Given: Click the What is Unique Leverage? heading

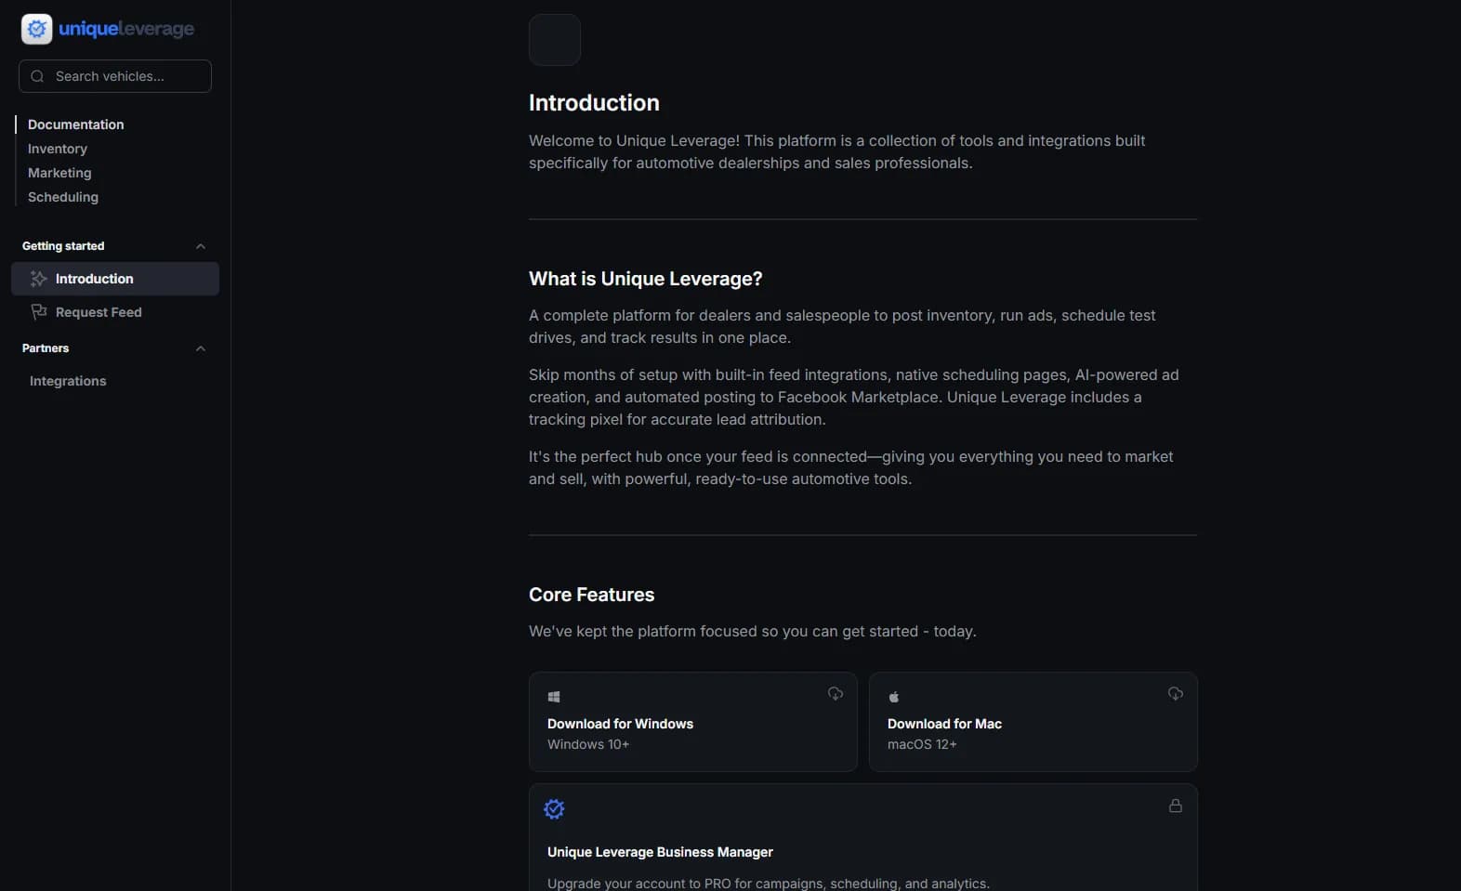Looking at the screenshot, I should tap(646, 279).
